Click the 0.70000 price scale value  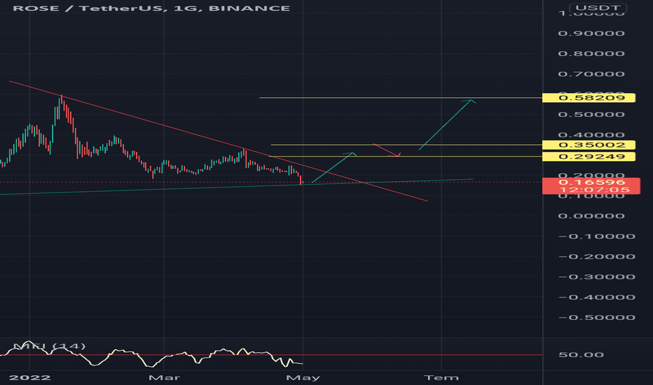[591, 74]
